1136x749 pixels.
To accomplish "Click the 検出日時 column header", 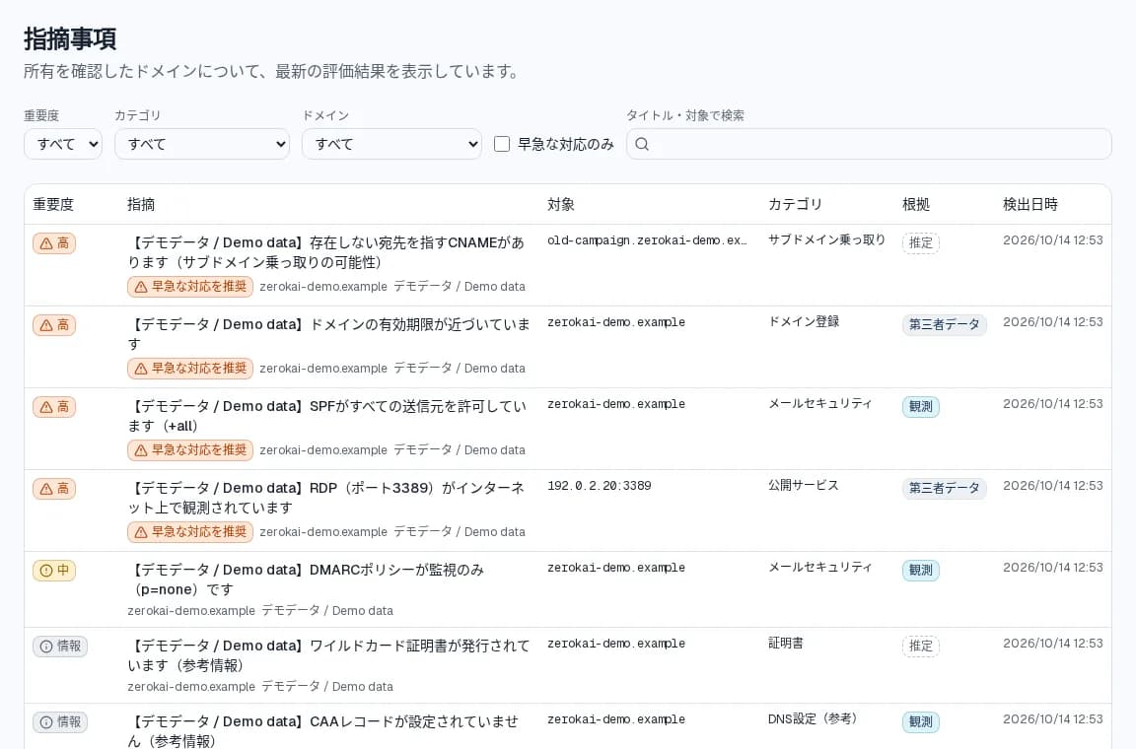I will [x=1030, y=204].
